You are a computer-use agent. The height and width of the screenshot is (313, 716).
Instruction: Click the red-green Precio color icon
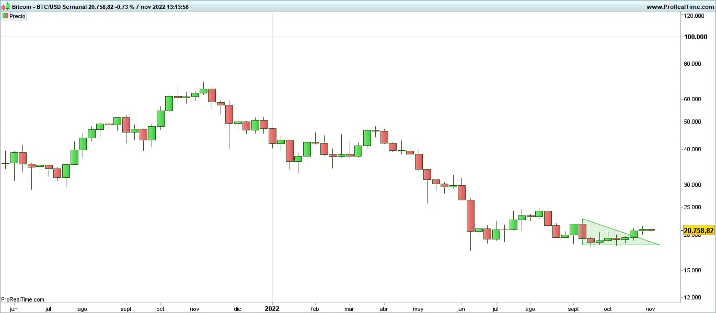tap(5, 16)
